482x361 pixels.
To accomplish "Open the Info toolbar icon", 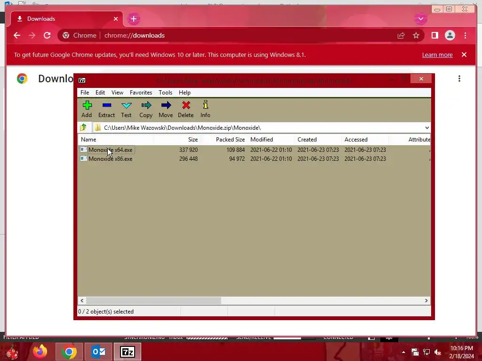I will (205, 109).
